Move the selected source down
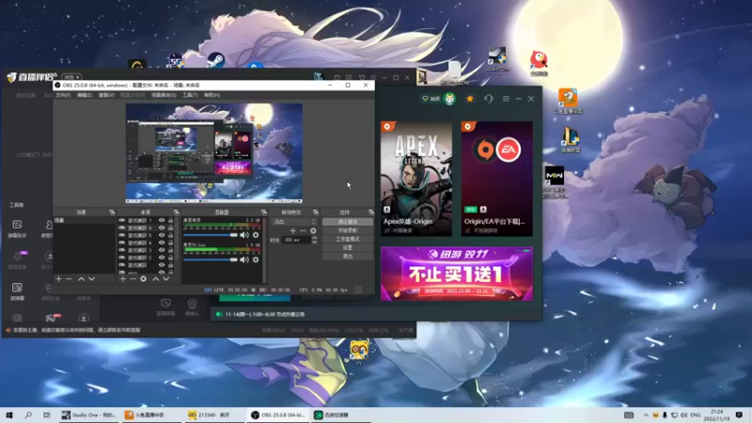Image resolution: width=752 pixels, height=423 pixels. [166, 278]
